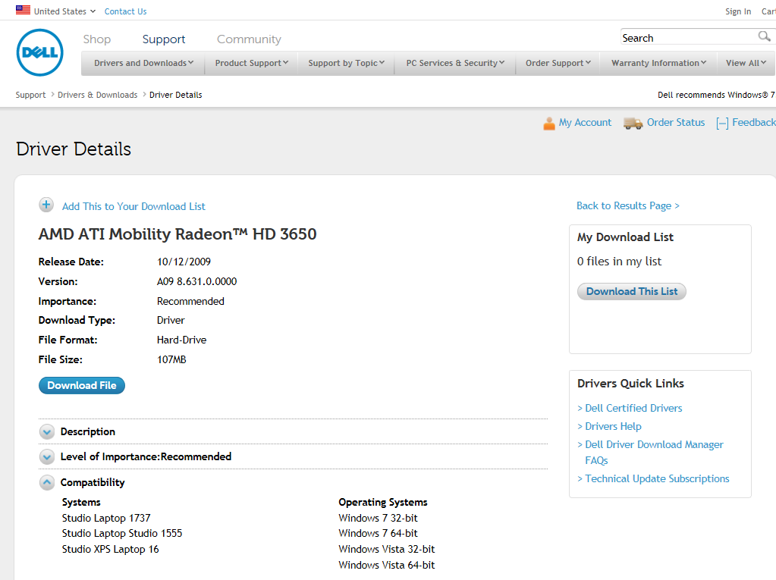Click the Download File button
Image resolution: width=776 pixels, height=580 pixels.
[x=82, y=386]
